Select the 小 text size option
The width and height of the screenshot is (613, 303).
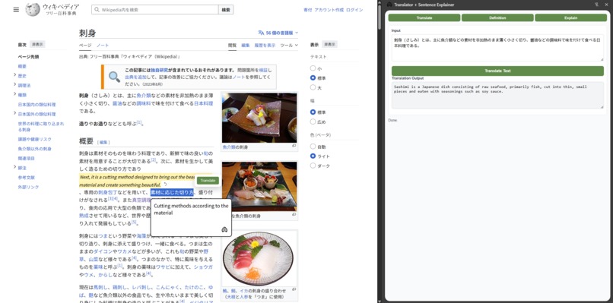pos(313,68)
